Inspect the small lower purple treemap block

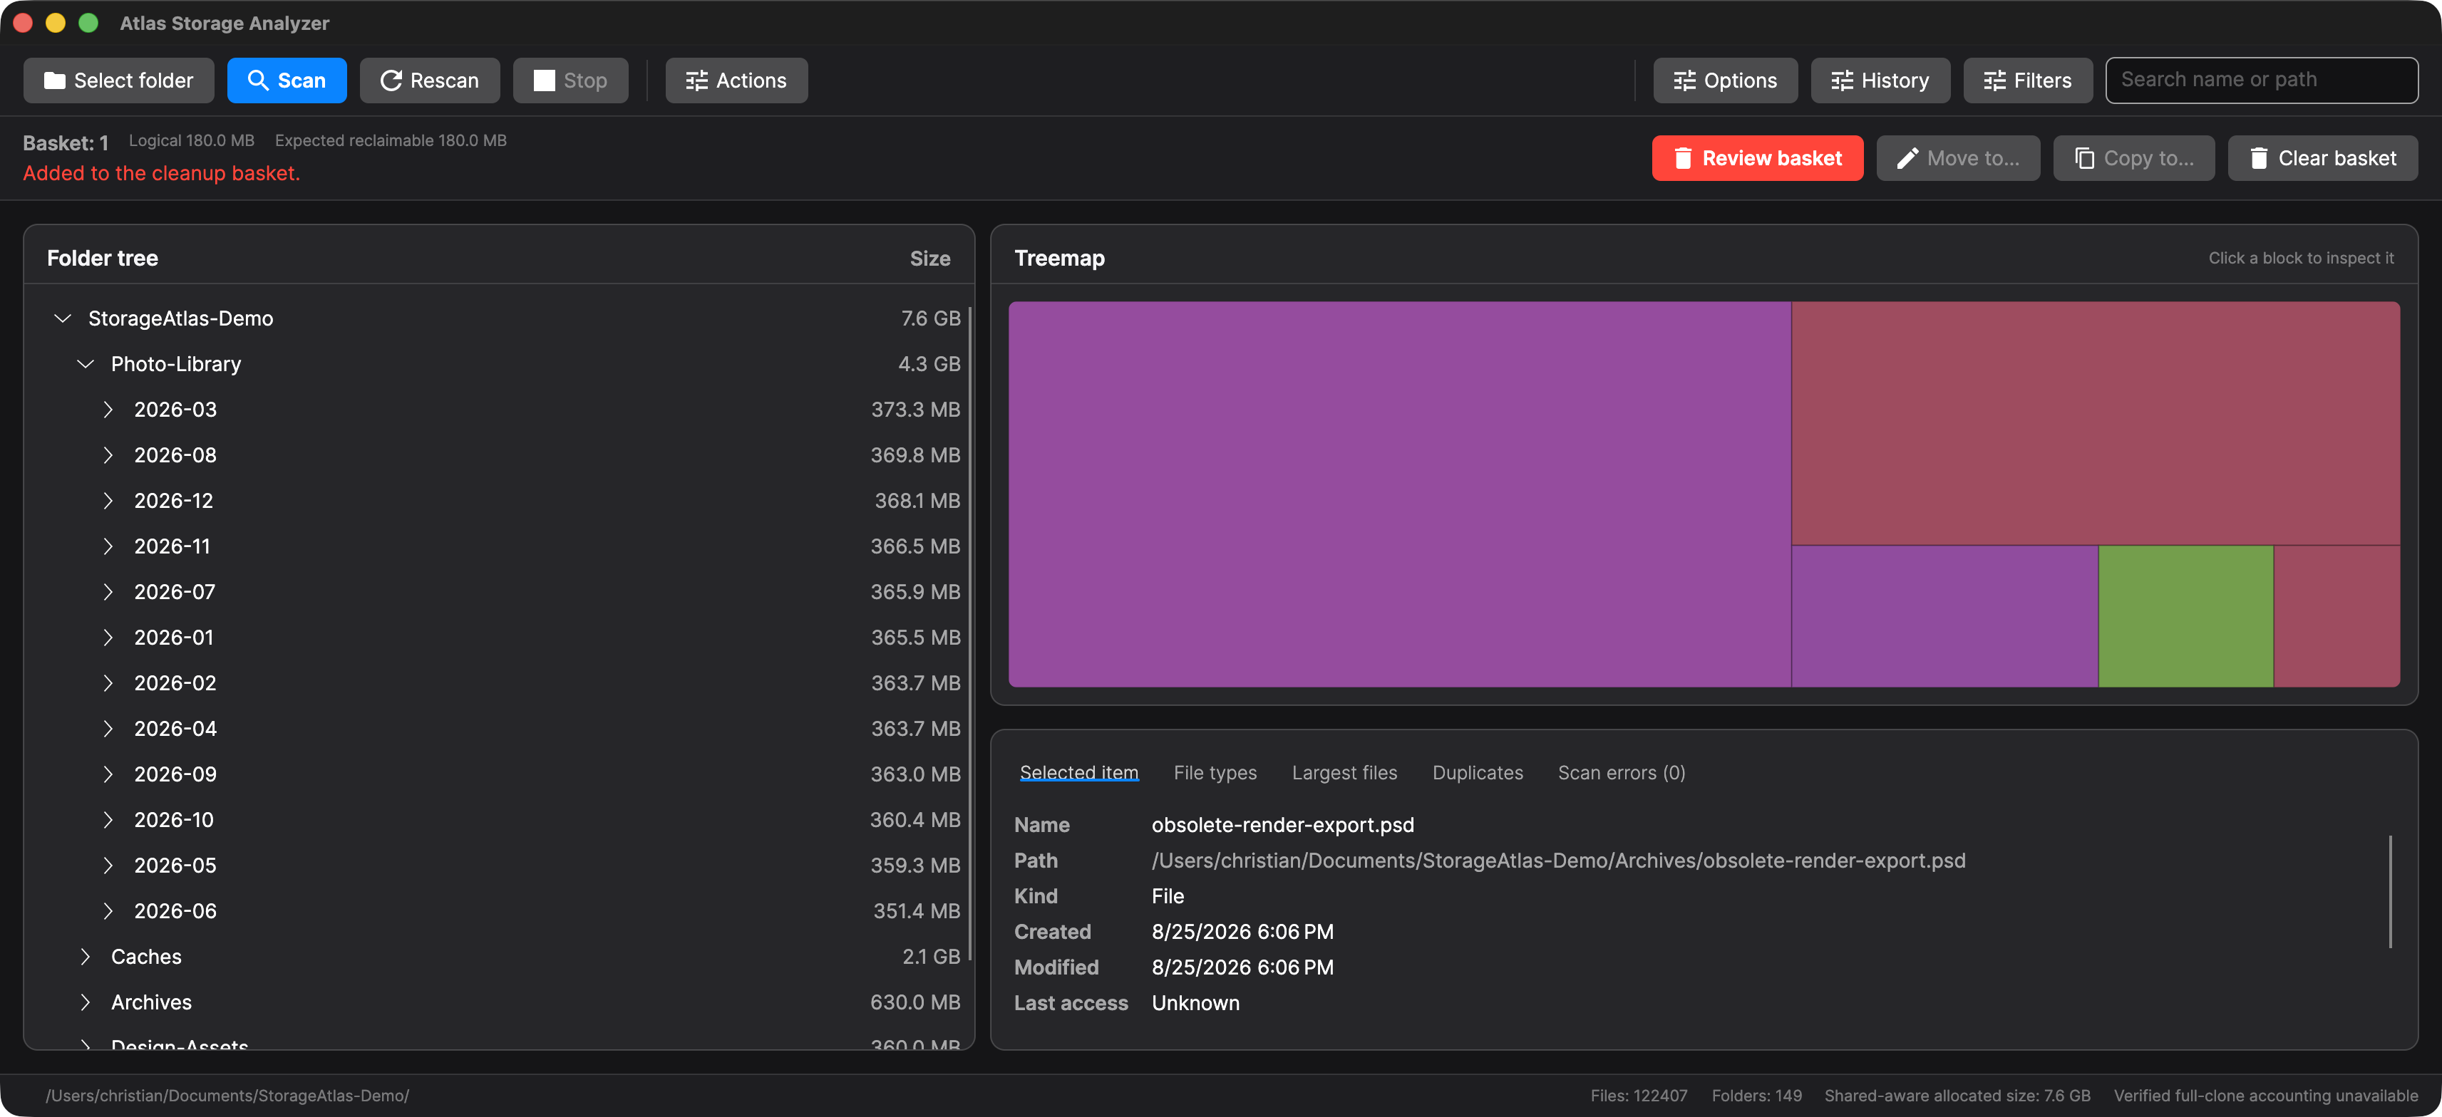(x=1944, y=615)
